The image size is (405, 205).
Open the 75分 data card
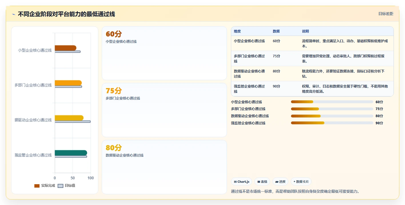pos(164,110)
